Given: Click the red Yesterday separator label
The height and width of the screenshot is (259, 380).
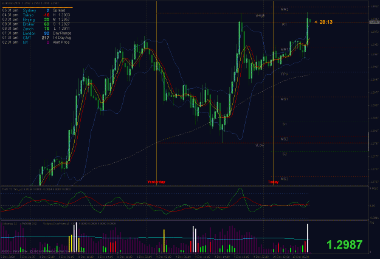Looking at the screenshot, I should pos(156,182).
